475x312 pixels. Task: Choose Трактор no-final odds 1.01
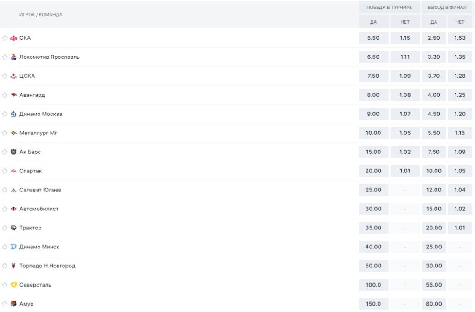[x=460, y=228]
